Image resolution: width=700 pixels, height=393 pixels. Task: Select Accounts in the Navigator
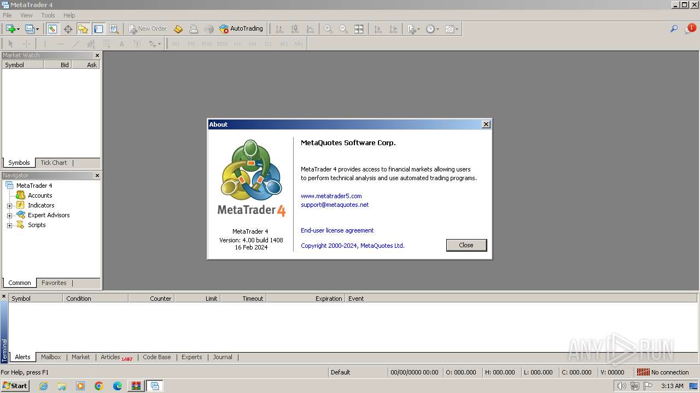(40, 195)
